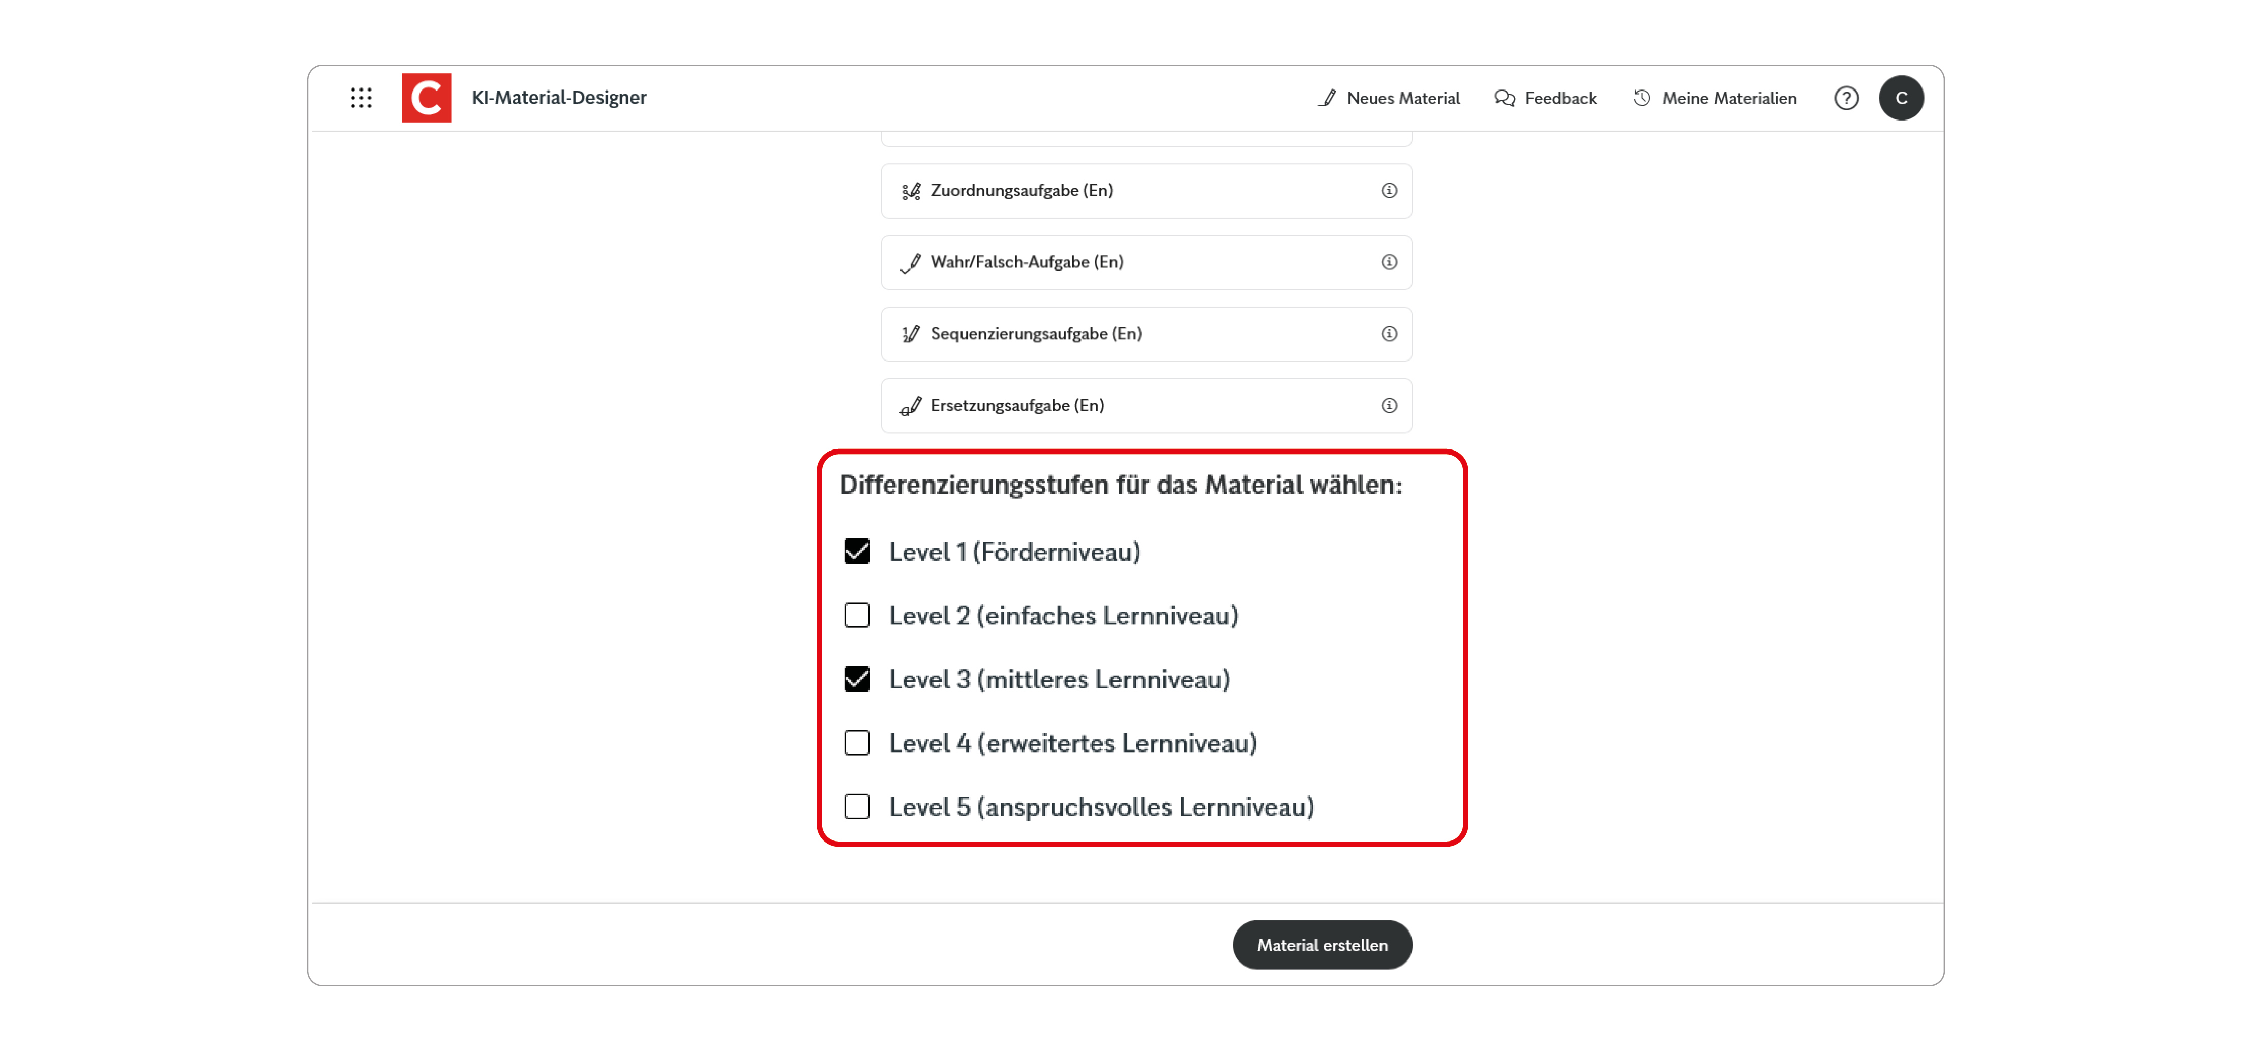Click the info icon beside Zuordnungsaufgabe (En)
The width and height of the screenshot is (2252, 1051).
tap(1389, 190)
